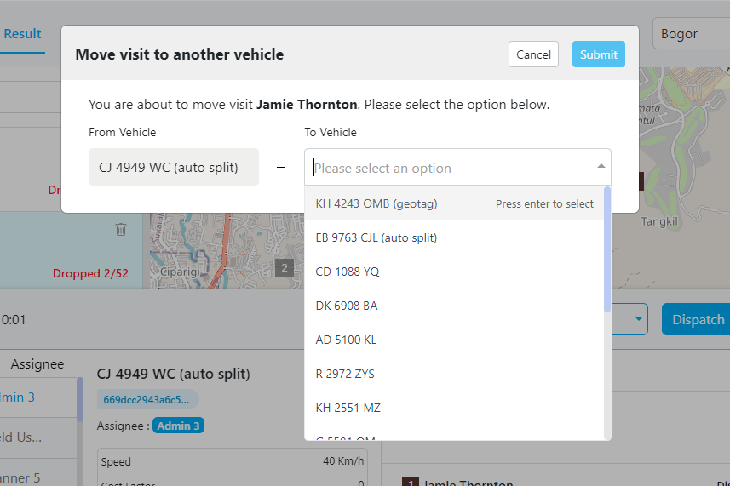Image resolution: width=730 pixels, height=486 pixels.
Task: Click the Admin 3 assignee badge
Action: [178, 426]
